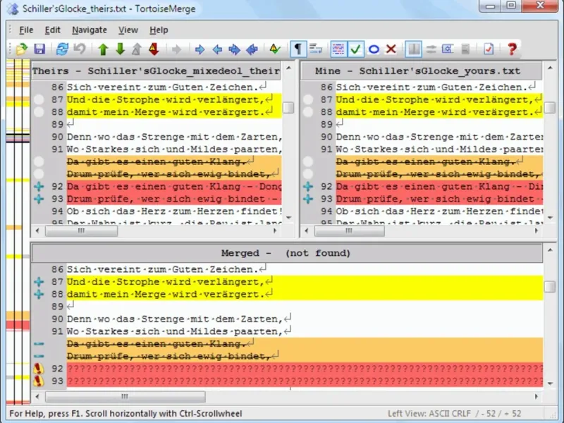Image resolution: width=564 pixels, height=423 pixels.
Task: Click the circle marker on Theirs line 87
Action: coord(39,99)
